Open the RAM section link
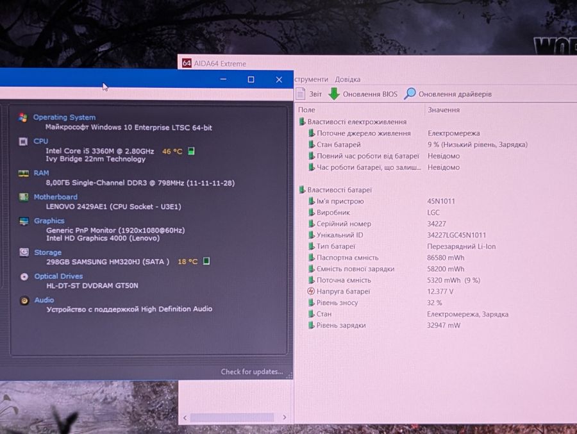 [x=41, y=173]
